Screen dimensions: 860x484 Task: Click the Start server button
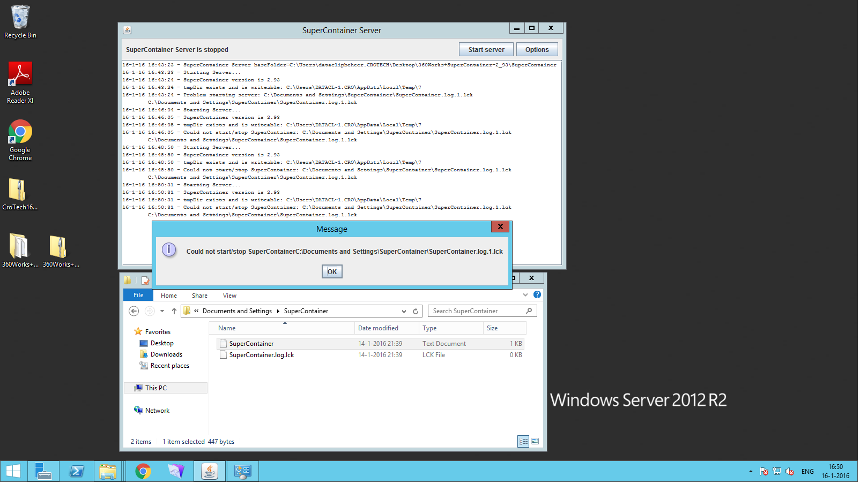pyautogui.click(x=487, y=50)
